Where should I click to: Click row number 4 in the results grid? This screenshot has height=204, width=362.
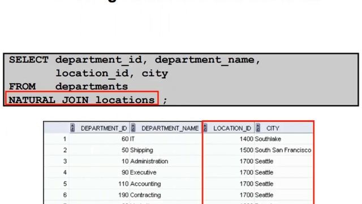(65, 172)
